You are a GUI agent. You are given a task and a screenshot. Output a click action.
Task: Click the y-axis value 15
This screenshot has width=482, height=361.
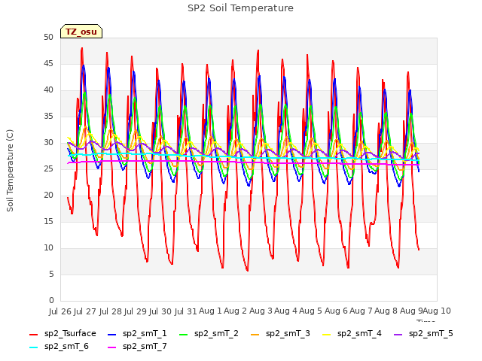coord(48,221)
